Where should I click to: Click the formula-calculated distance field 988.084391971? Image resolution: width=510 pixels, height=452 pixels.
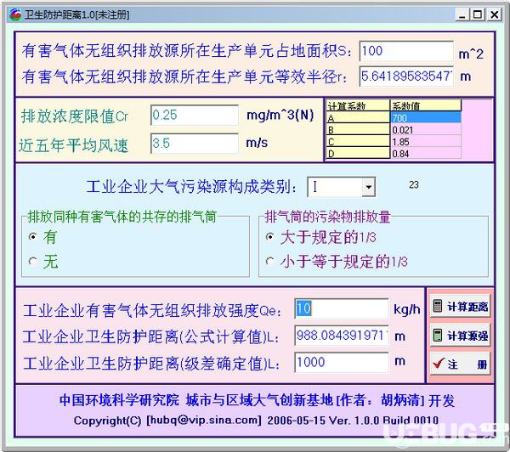click(342, 336)
